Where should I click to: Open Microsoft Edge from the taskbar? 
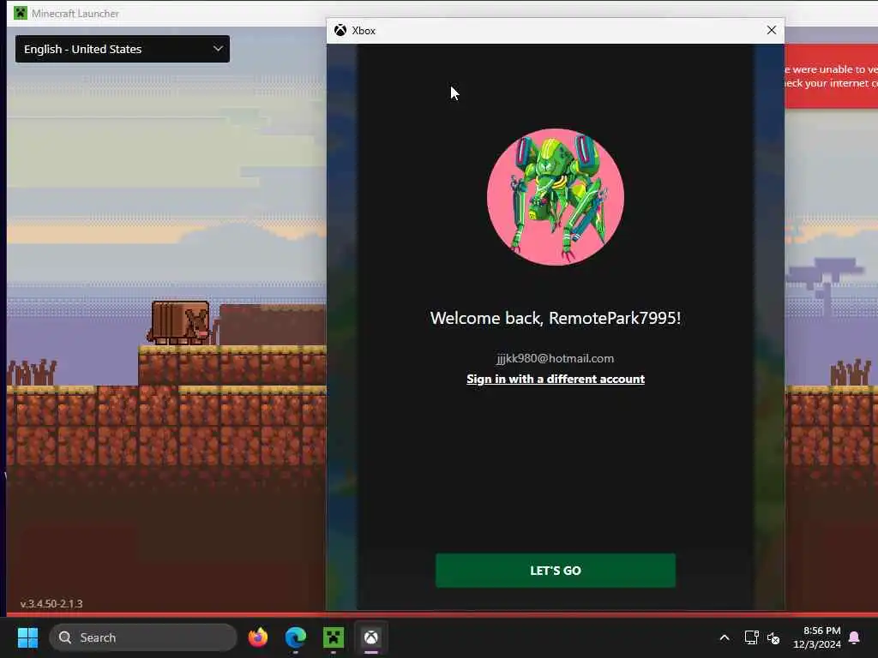[x=296, y=637]
